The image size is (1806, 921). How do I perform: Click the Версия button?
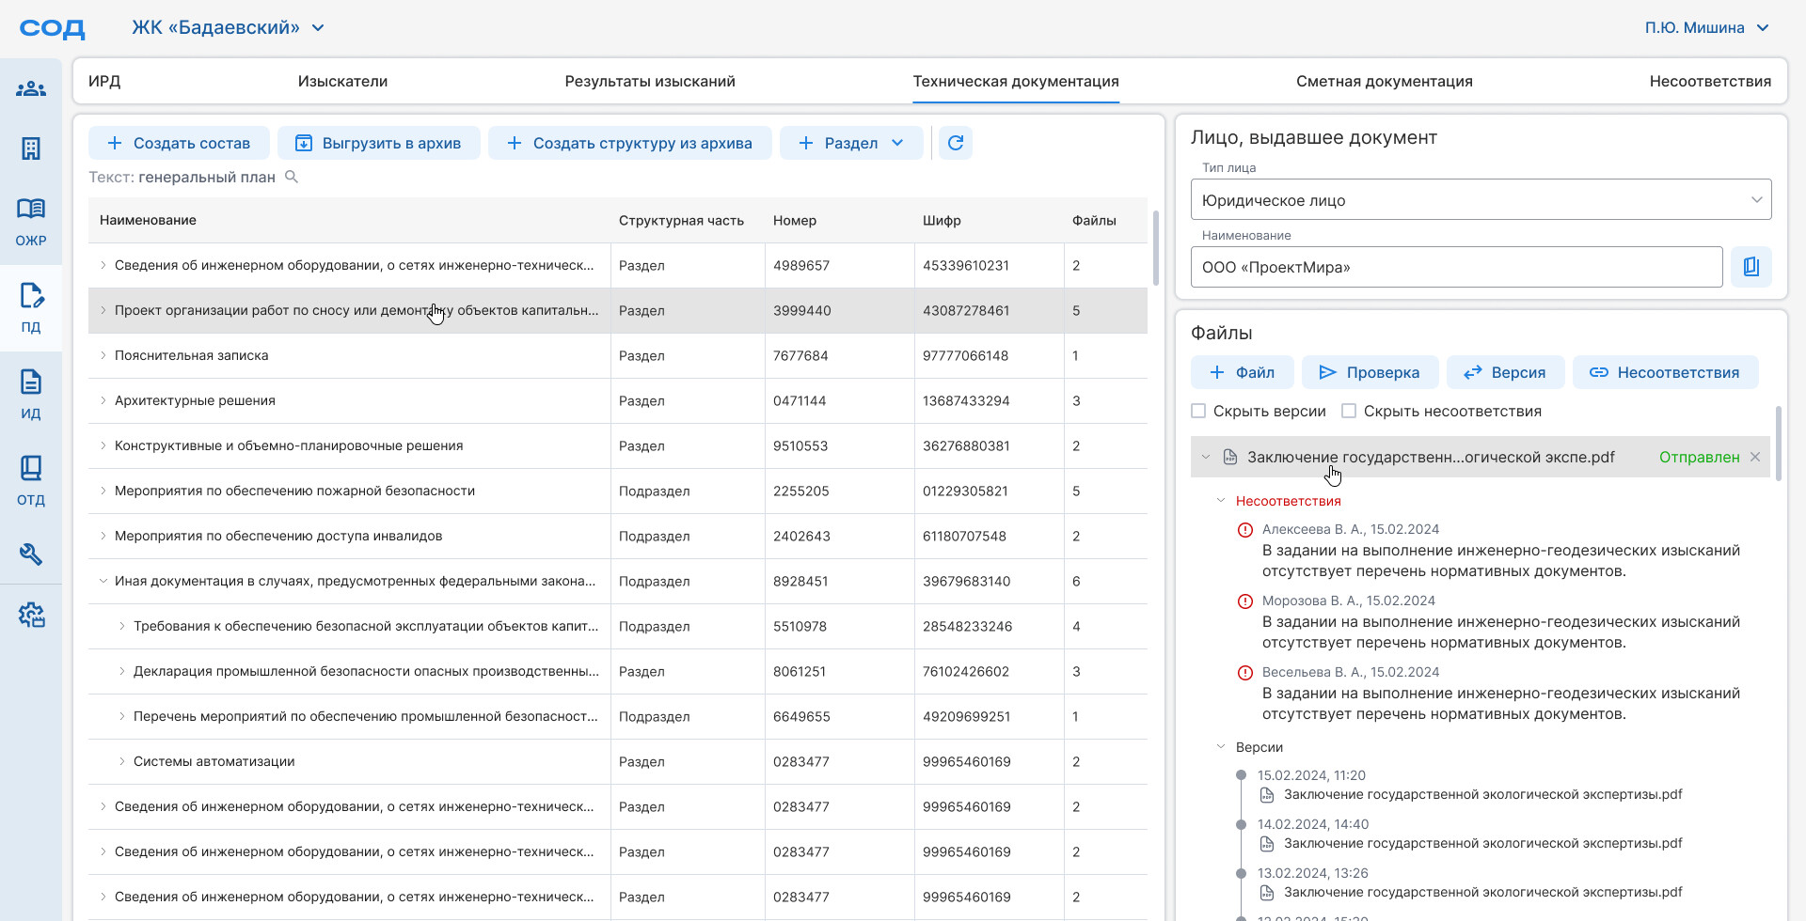(x=1505, y=372)
